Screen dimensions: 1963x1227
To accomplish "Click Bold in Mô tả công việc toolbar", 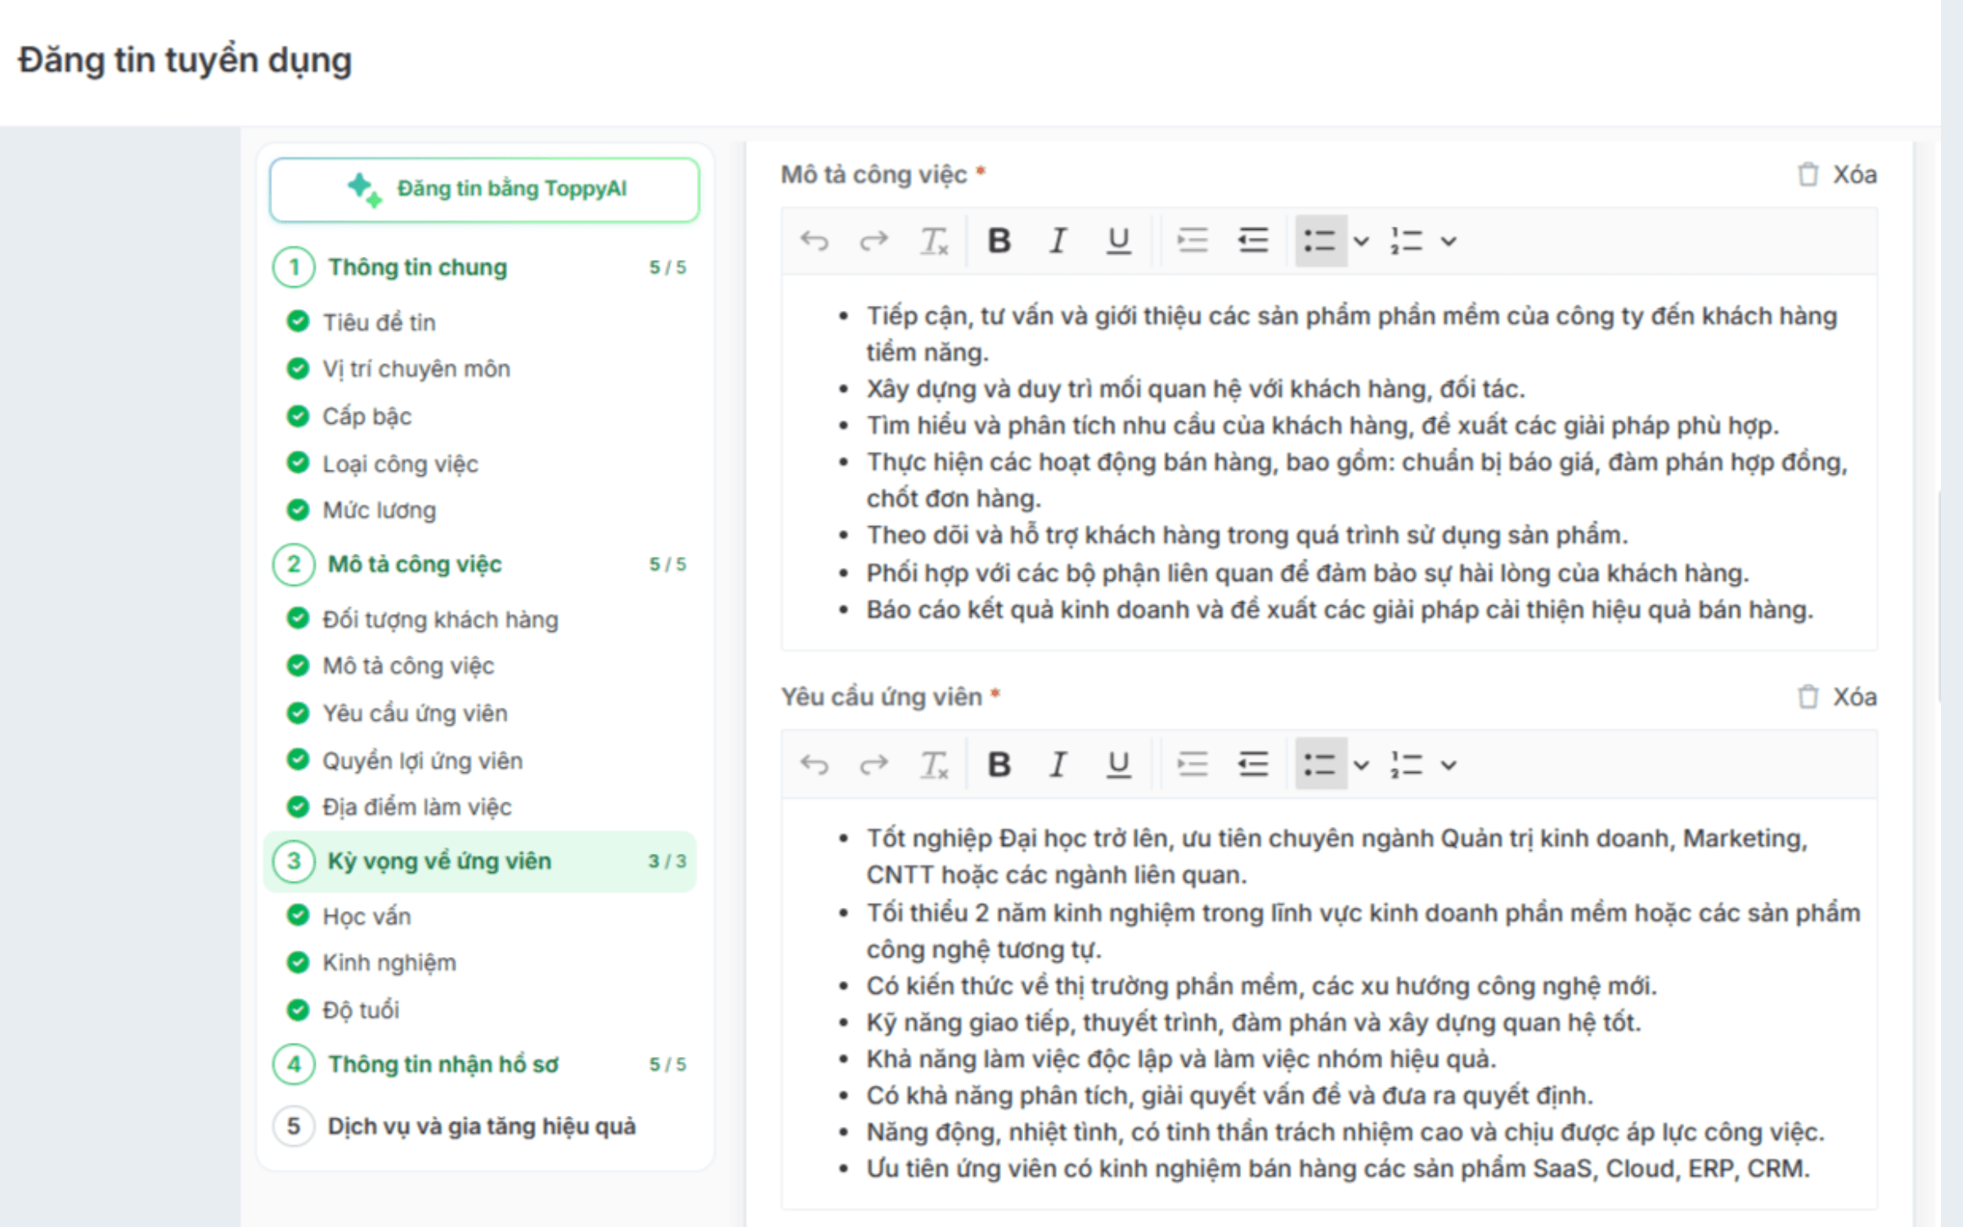I will pos(999,241).
